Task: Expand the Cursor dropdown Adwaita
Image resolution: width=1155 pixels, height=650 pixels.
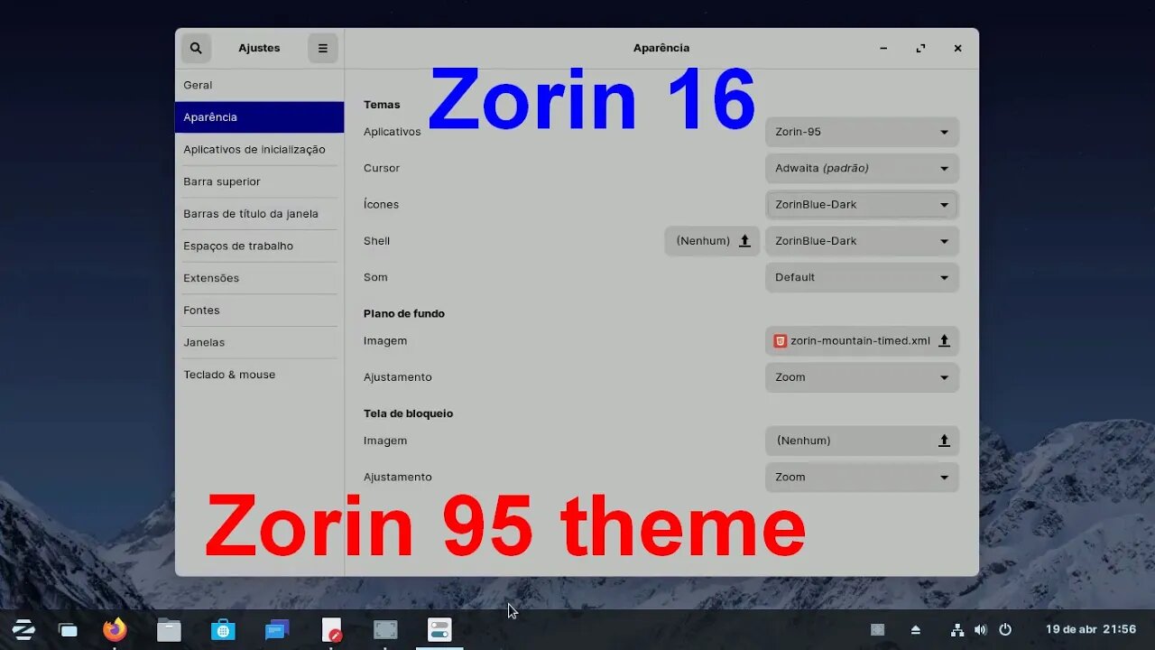Action: tap(862, 168)
